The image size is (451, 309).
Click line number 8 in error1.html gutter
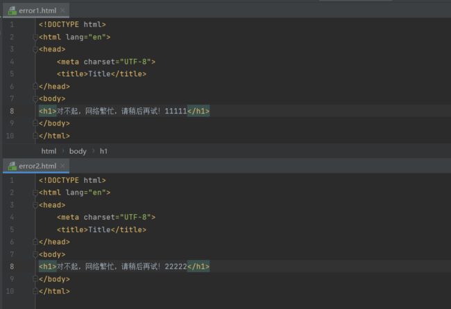coord(12,111)
